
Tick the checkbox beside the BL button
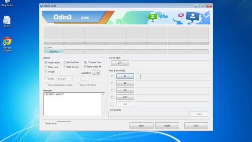coord(112,76)
